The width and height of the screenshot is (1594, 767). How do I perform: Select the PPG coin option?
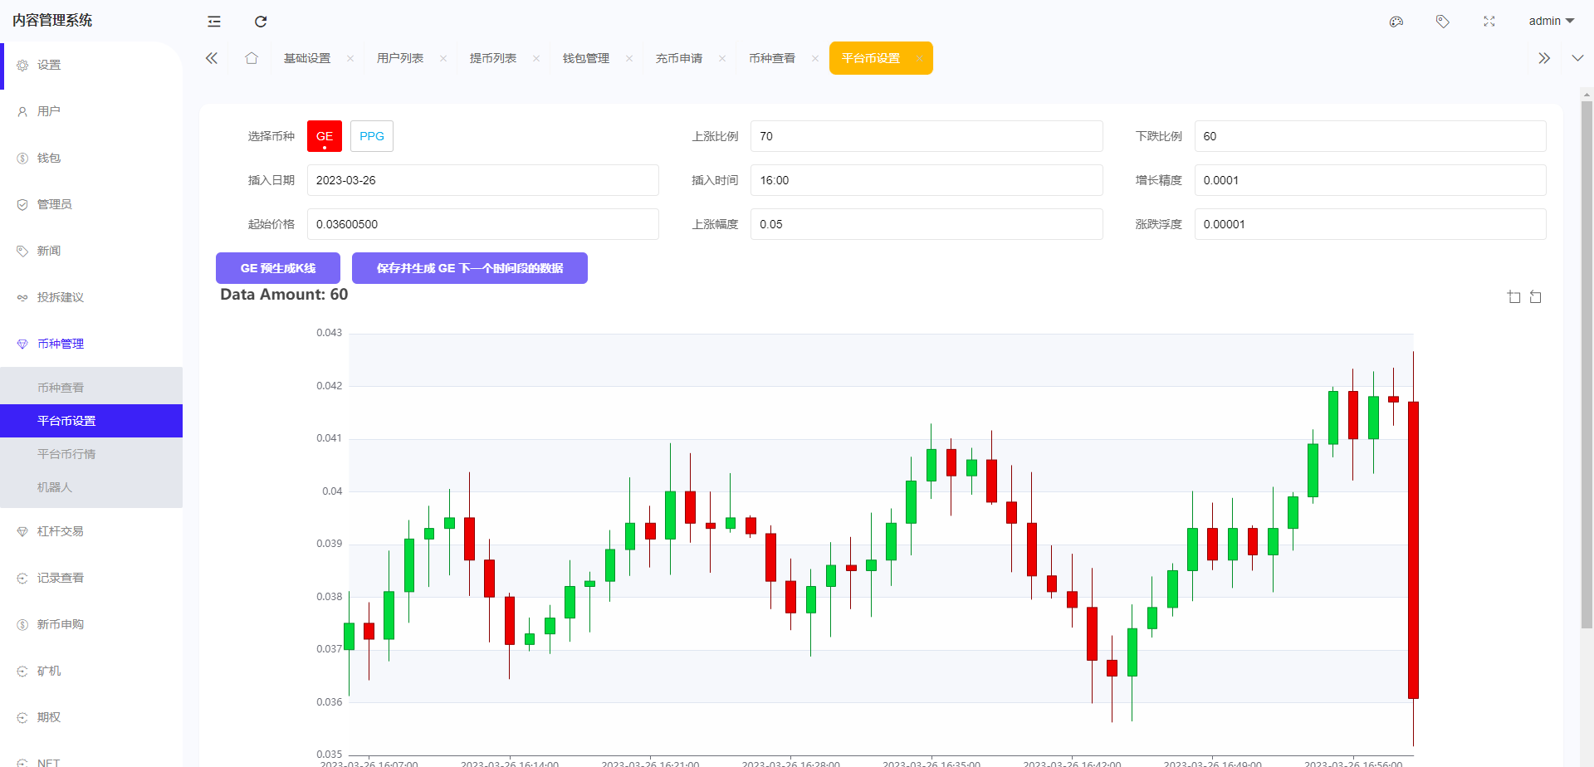point(372,136)
